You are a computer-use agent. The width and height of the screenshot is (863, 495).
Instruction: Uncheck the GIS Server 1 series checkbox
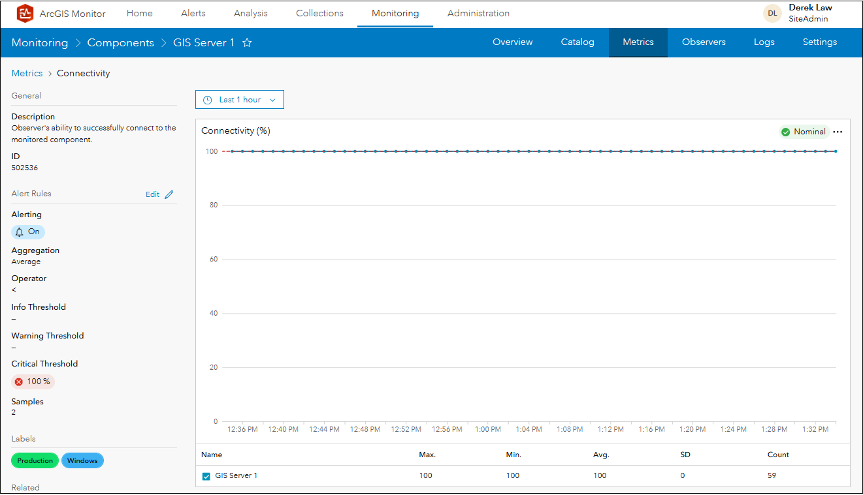click(x=206, y=476)
